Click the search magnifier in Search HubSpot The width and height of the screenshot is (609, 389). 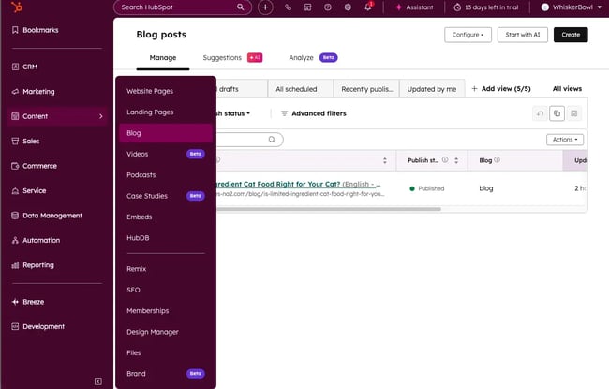tap(241, 7)
